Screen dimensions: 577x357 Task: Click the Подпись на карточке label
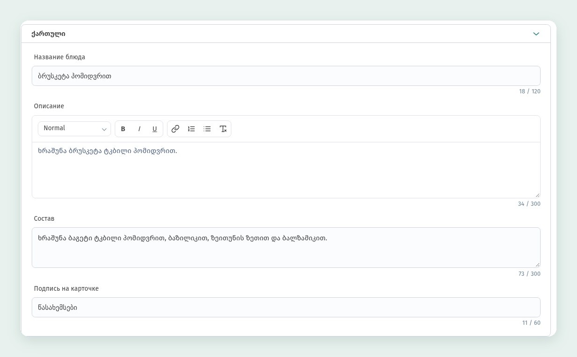(x=66, y=288)
